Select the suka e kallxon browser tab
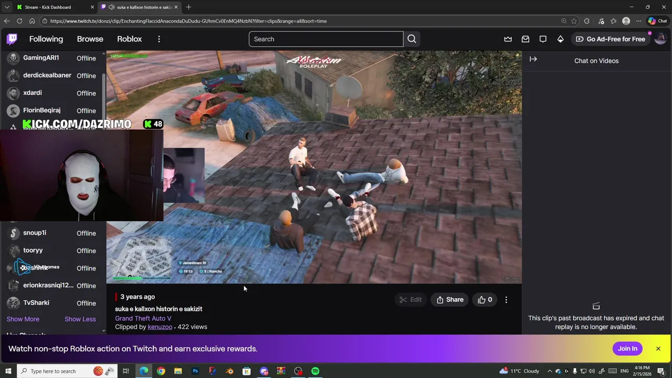The height and width of the screenshot is (378, 672). pyautogui.click(x=139, y=7)
